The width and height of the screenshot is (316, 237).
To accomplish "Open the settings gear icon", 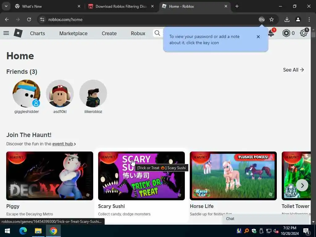I will click(304, 33).
